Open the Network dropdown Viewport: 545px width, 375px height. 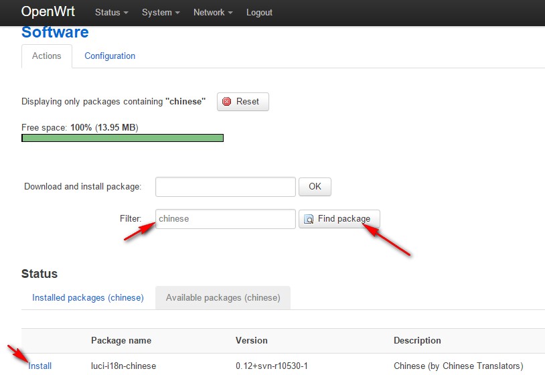click(x=213, y=13)
